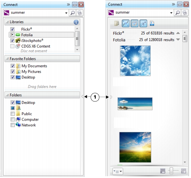Image resolution: width=191 pixels, height=178 pixels.
Task: Open the view options dropdown button
Action: coord(117,171)
